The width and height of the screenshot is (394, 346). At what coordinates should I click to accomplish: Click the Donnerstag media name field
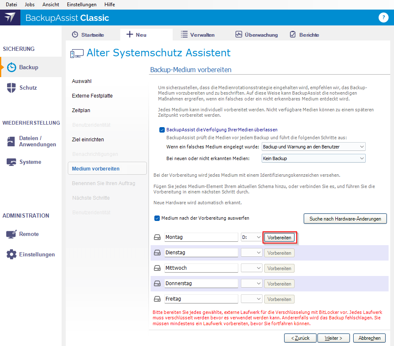[201, 283]
